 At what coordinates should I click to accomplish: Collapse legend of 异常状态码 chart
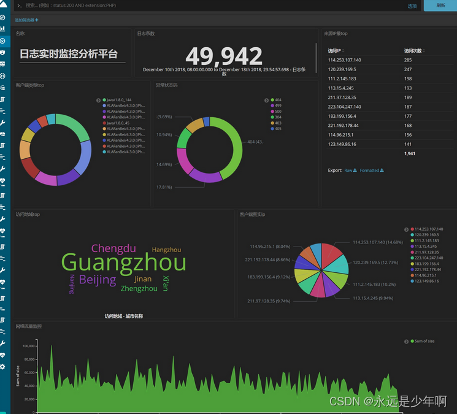coord(266,100)
